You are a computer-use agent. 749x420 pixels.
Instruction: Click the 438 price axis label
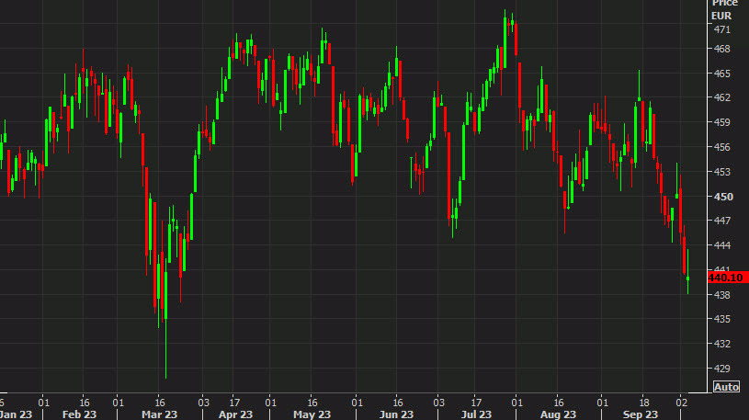721,295
